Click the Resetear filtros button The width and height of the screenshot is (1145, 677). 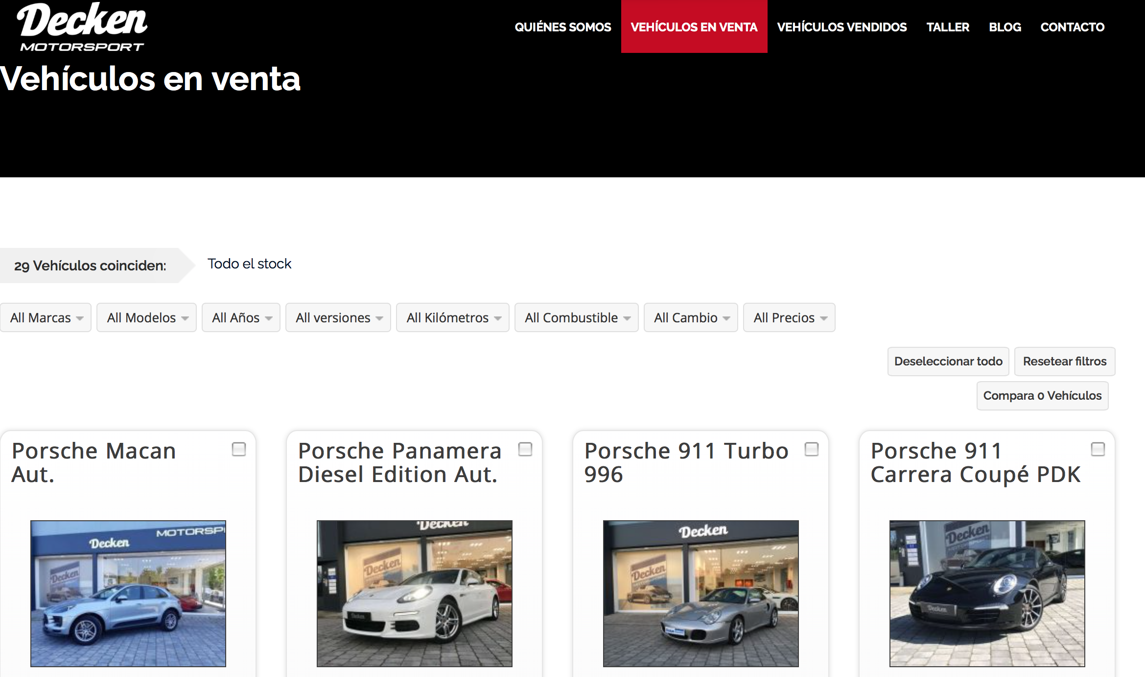tap(1065, 362)
